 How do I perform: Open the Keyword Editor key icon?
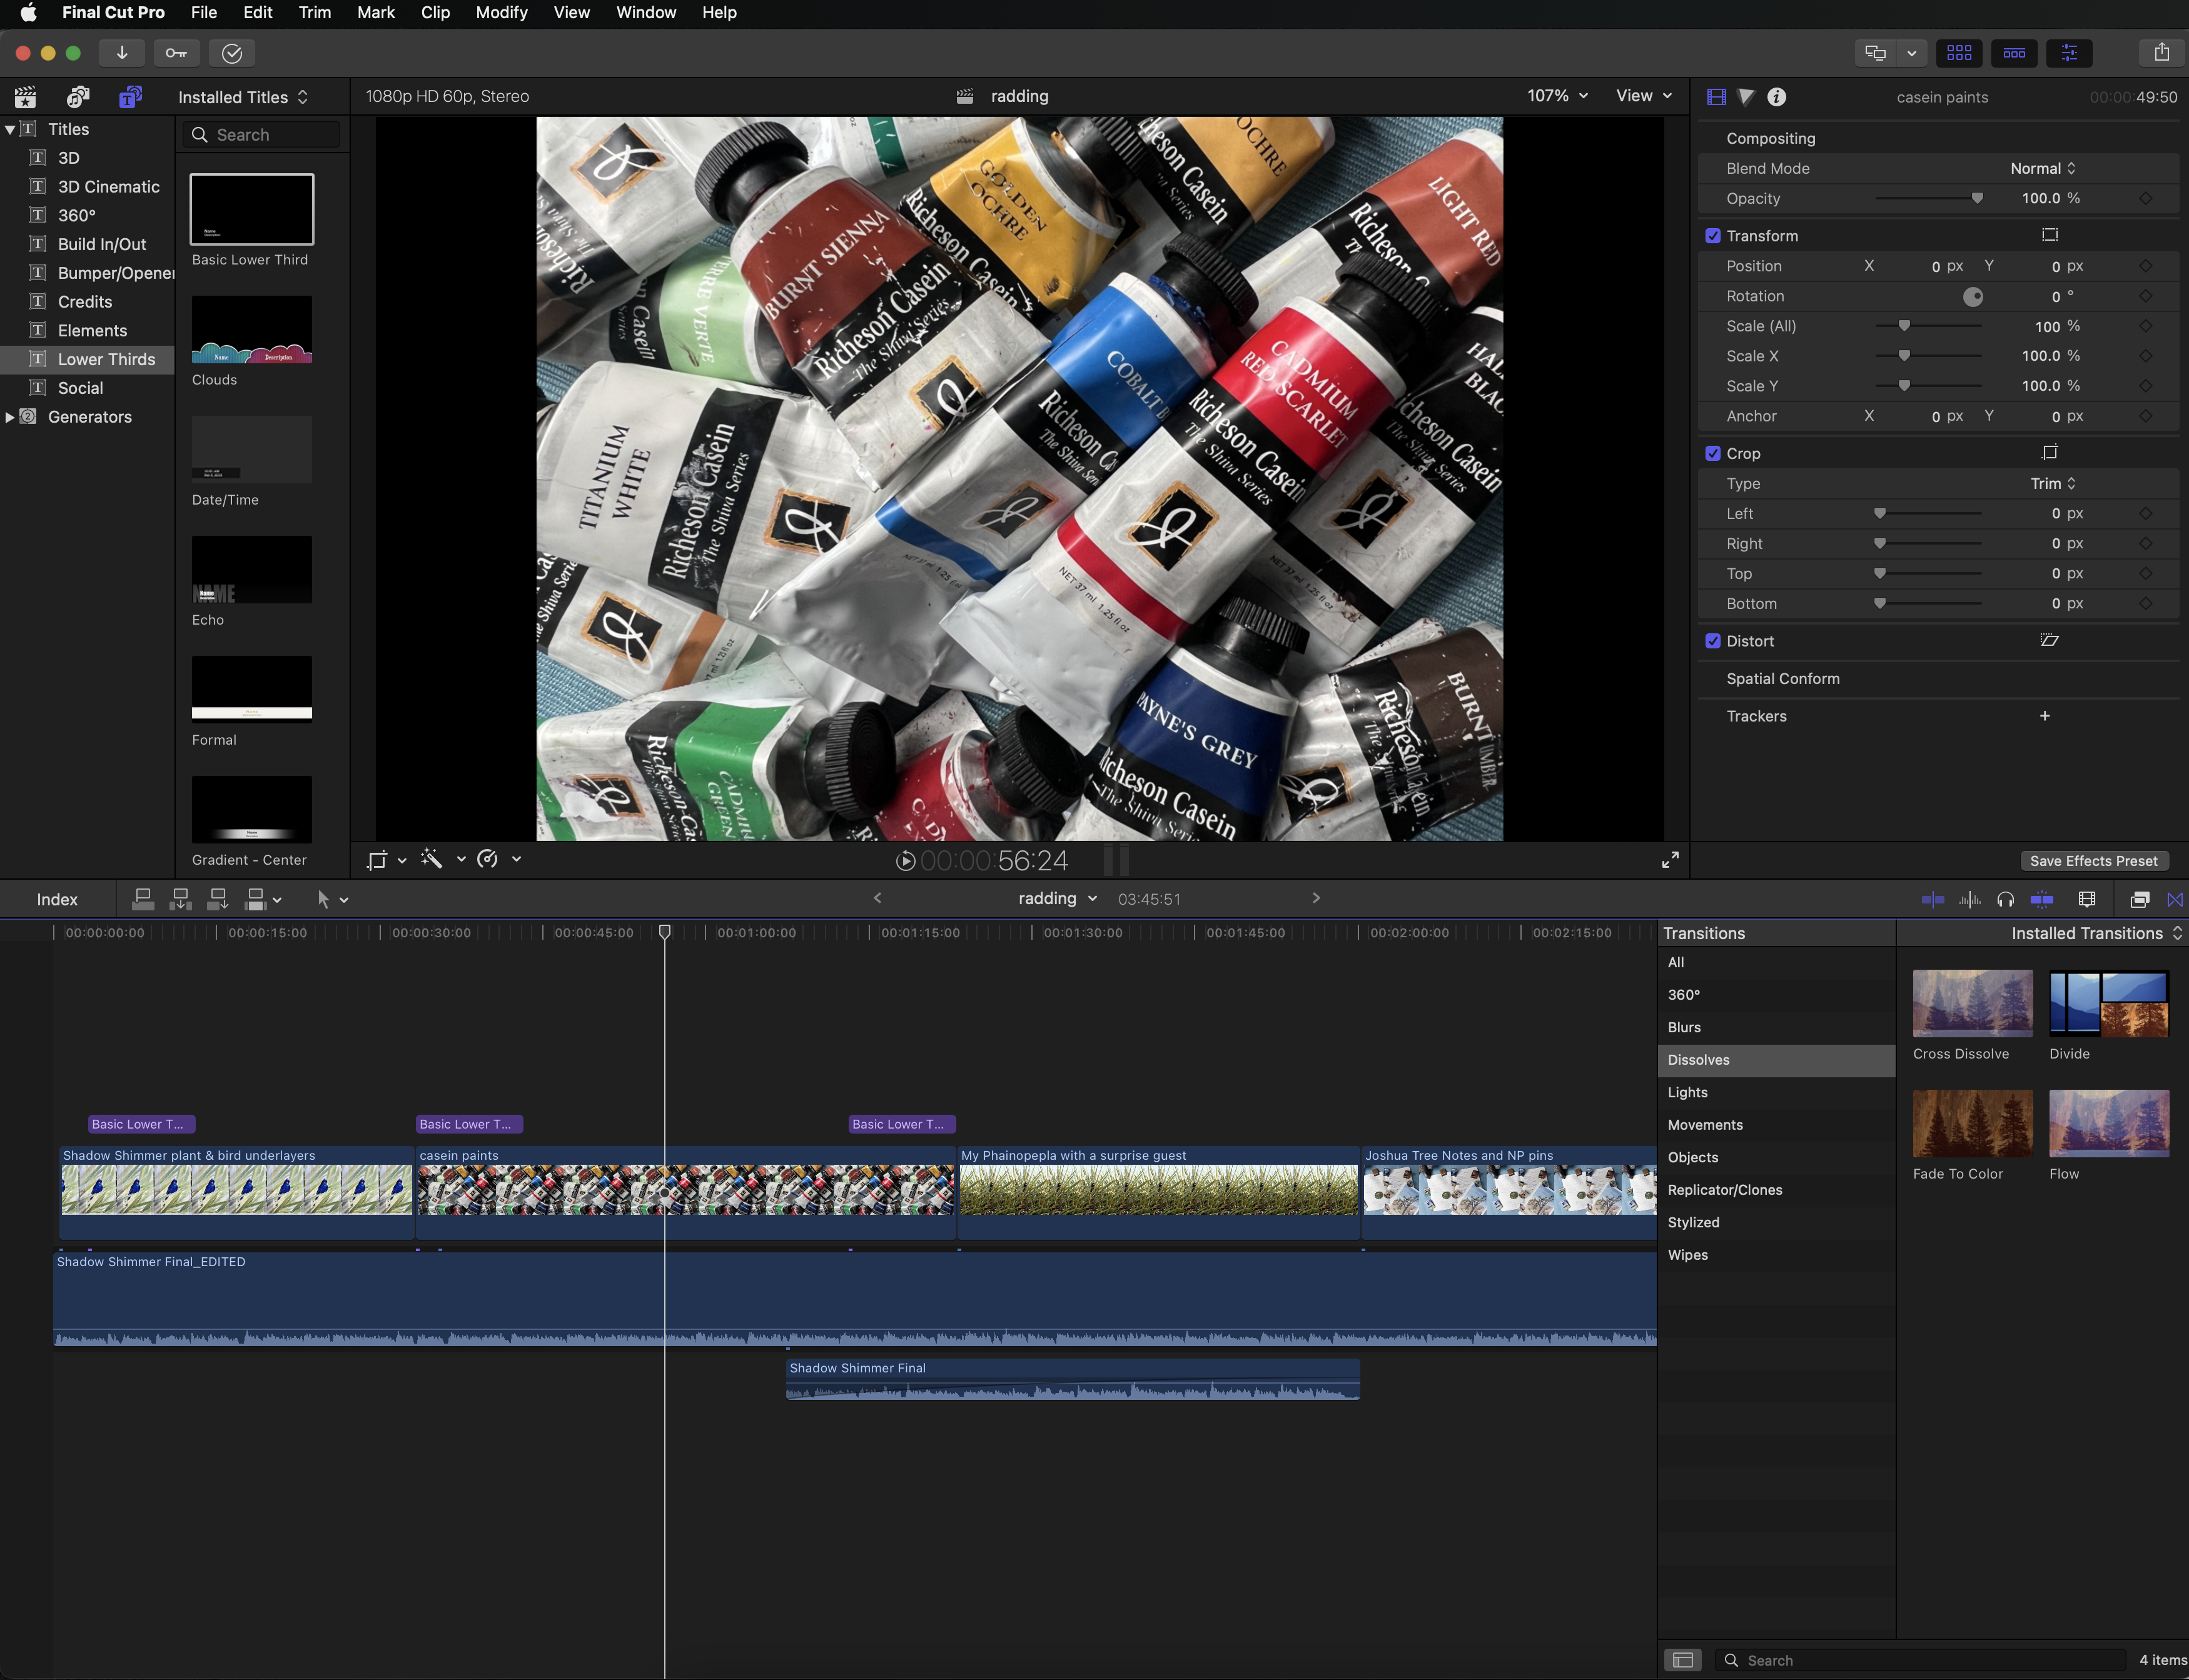pyautogui.click(x=176, y=53)
